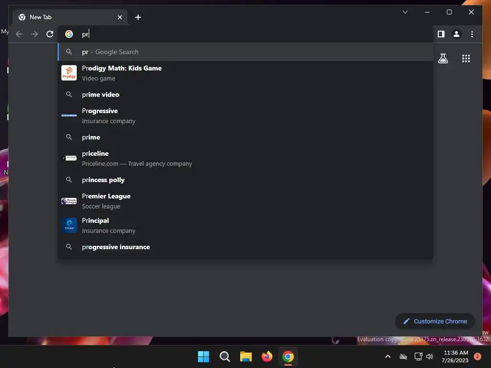491x368 pixels.
Task: Choose the Premier League suggestion
Action: (x=245, y=201)
